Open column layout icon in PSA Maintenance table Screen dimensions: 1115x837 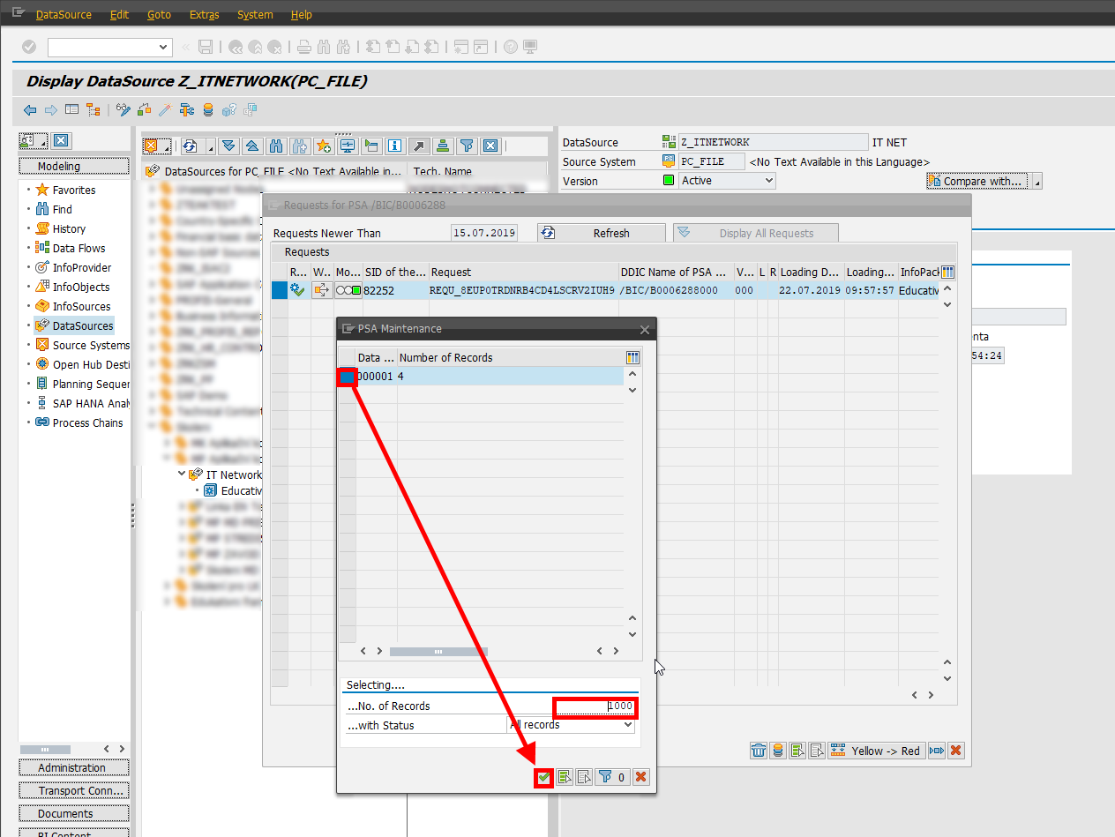[x=632, y=357]
